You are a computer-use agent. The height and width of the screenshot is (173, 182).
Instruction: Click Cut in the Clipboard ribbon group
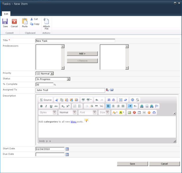point(34,19)
